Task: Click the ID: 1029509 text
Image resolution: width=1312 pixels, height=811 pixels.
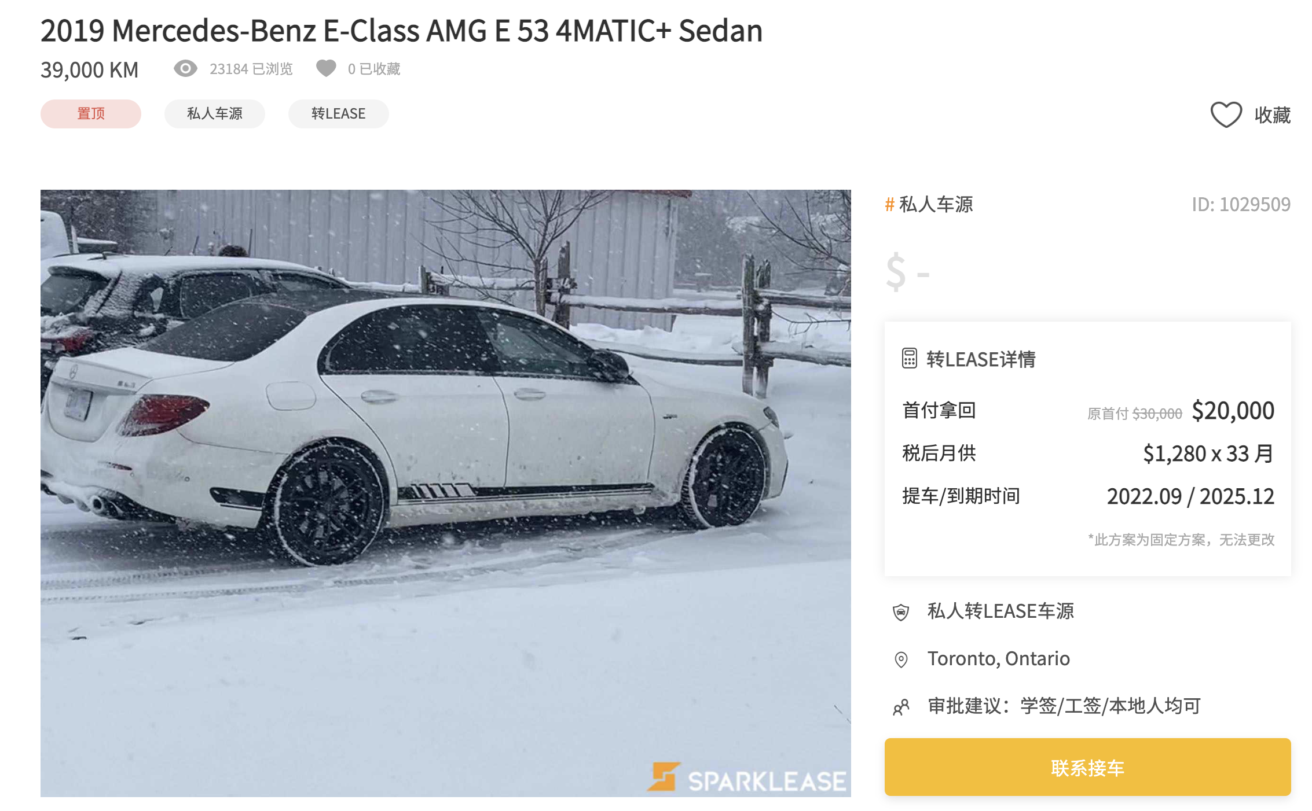Action: pyautogui.click(x=1241, y=204)
